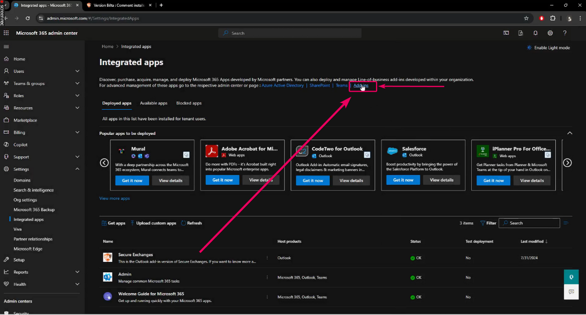The width and height of the screenshot is (586, 315).
Task: Click previous arrow in popular apps carousel
Action: coord(104,162)
